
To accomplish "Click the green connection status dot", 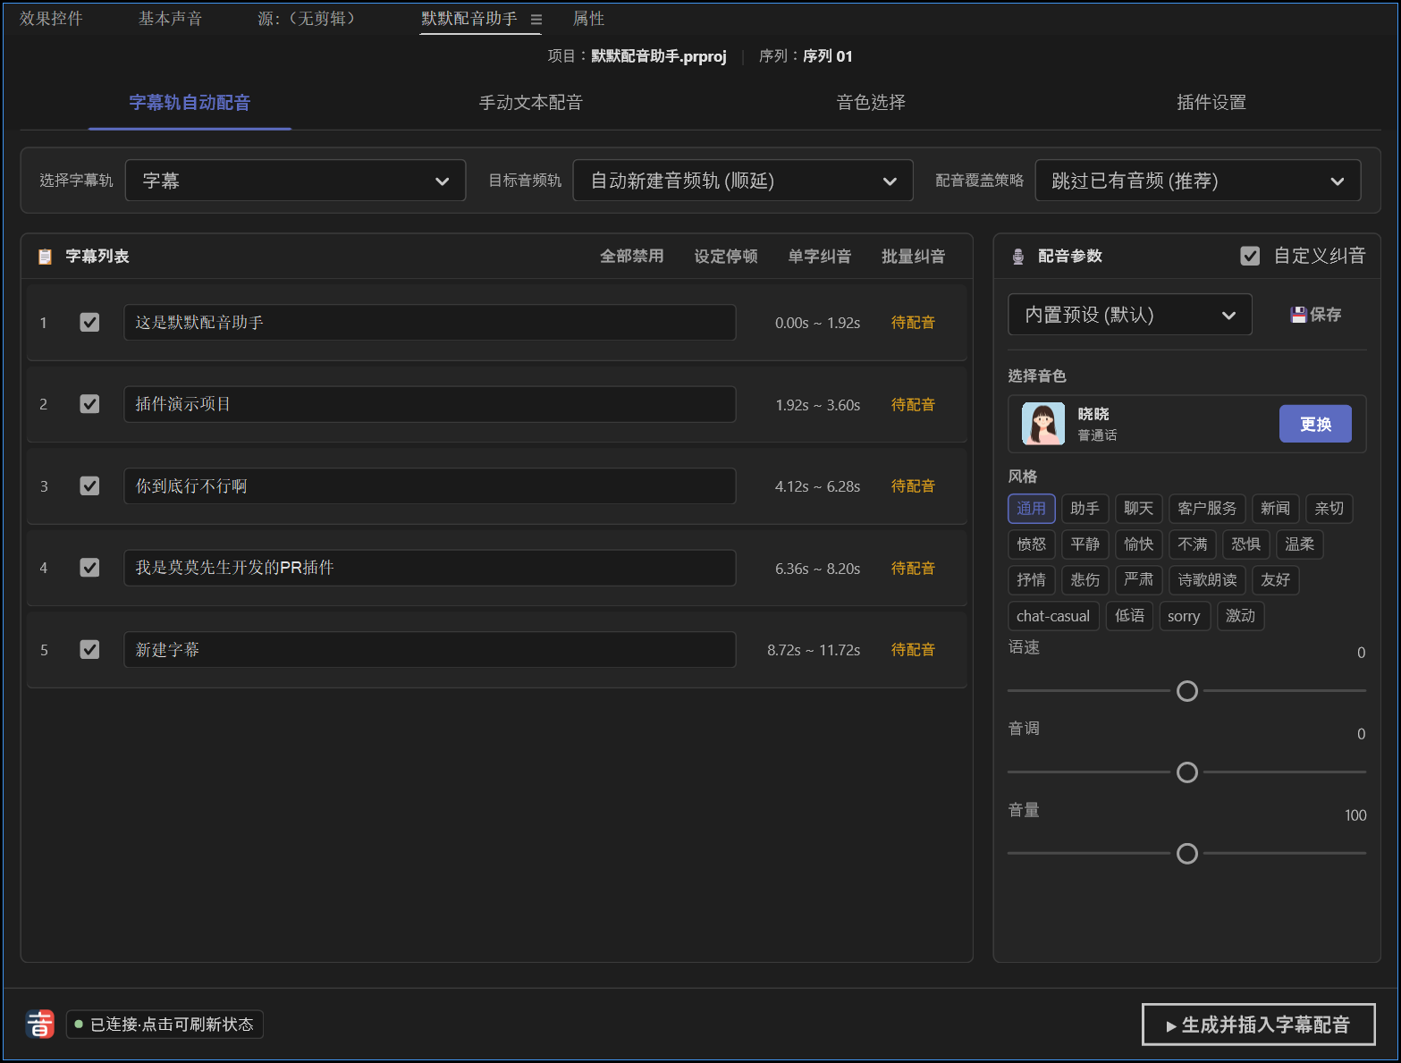I will pos(79,1025).
